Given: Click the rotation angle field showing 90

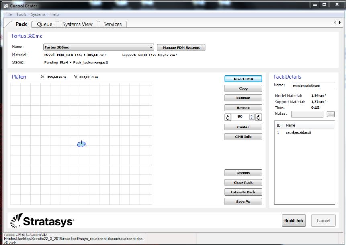Looking at the screenshot, I should (240, 117).
